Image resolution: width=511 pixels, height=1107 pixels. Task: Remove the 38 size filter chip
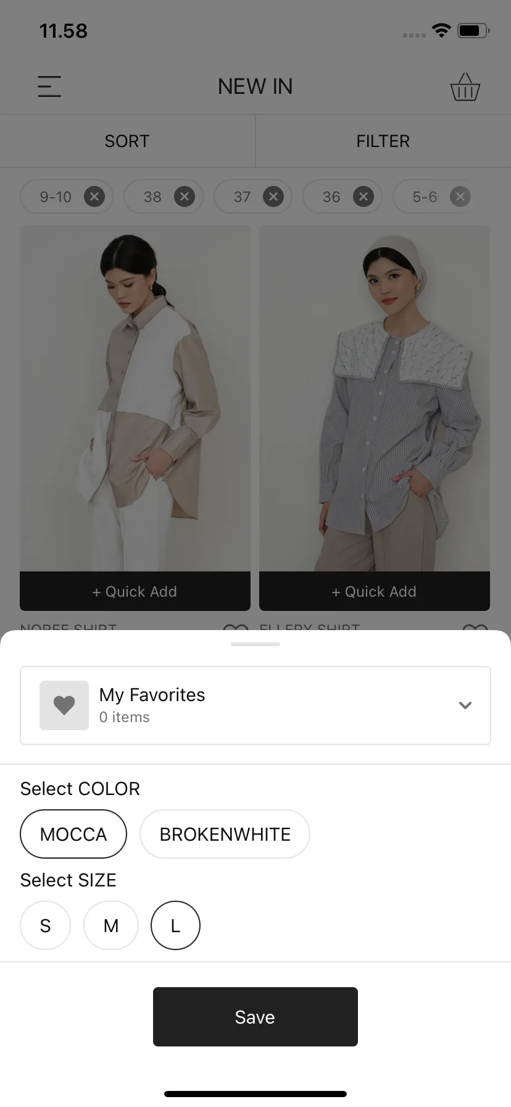coord(184,196)
